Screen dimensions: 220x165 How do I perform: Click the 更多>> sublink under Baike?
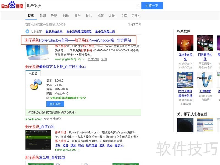[119, 145]
